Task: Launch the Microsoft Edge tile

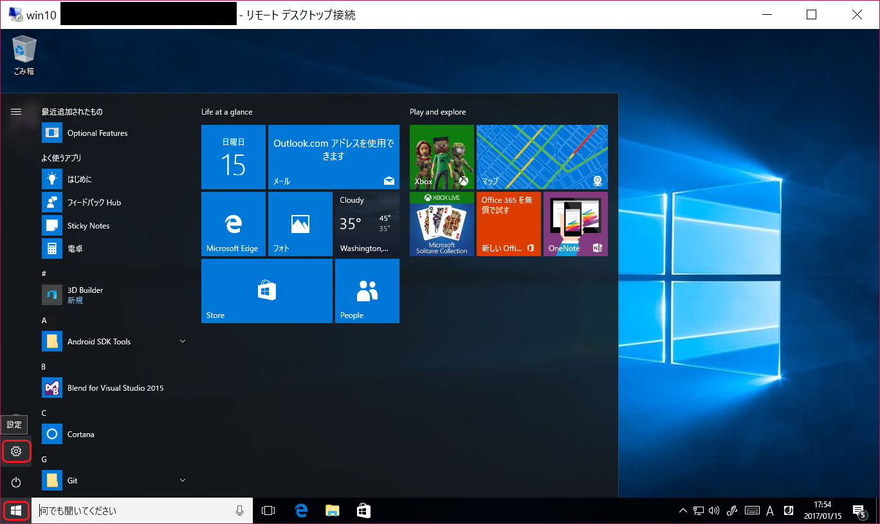Action: [x=234, y=223]
